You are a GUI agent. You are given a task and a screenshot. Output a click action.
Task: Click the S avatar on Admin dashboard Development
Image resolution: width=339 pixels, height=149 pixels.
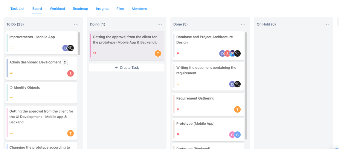pos(71,73)
